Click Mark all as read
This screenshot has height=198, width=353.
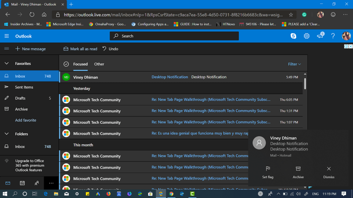tap(80, 49)
